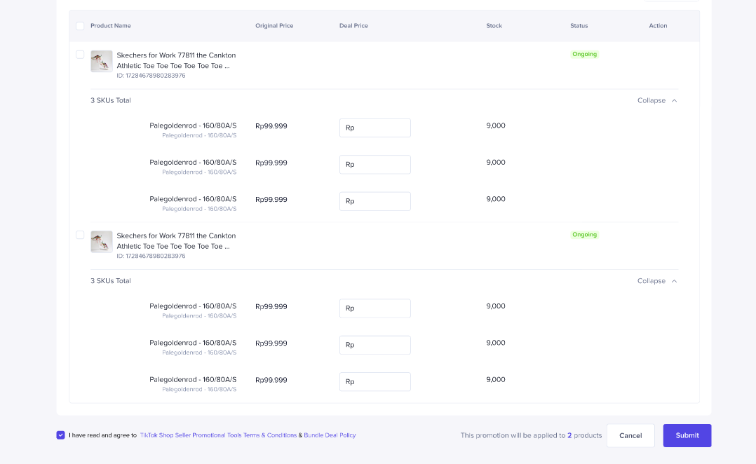Click the Cancel button
756x464 pixels.
[630, 435]
